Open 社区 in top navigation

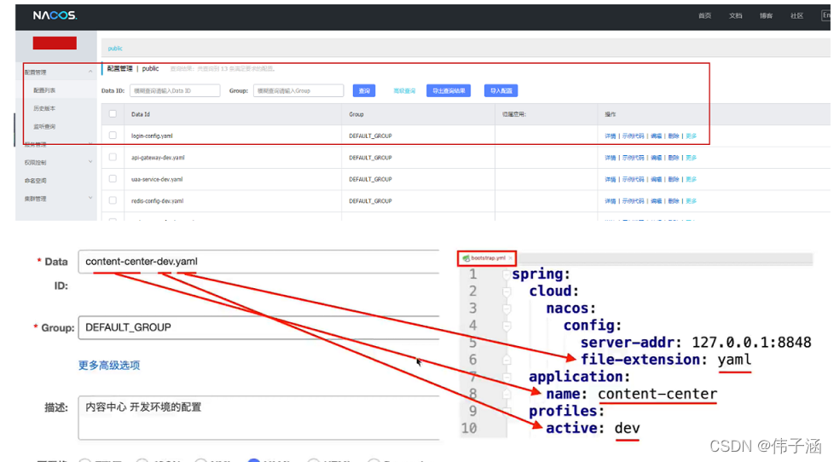pyautogui.click(x=796, y=16)
